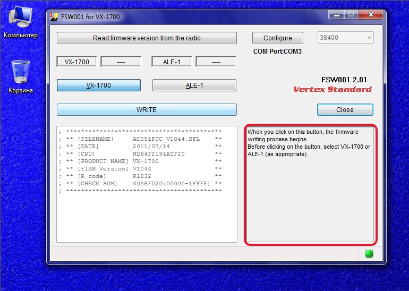The image size is (409, 291).
Task: Click the FSW001 for VX-1700 window title
Action: coord(90,16)
